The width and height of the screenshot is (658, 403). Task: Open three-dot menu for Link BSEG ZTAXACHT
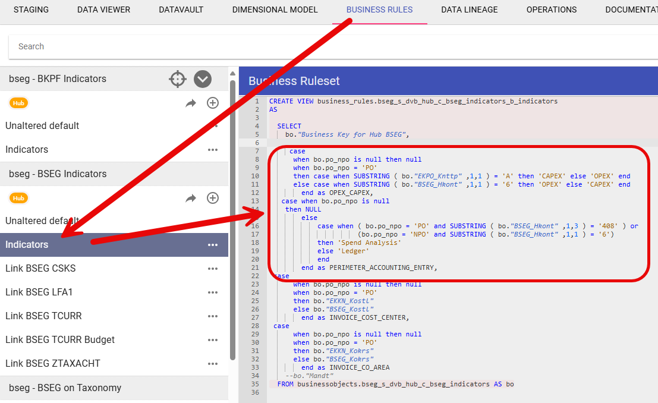(x=213, y=364)
